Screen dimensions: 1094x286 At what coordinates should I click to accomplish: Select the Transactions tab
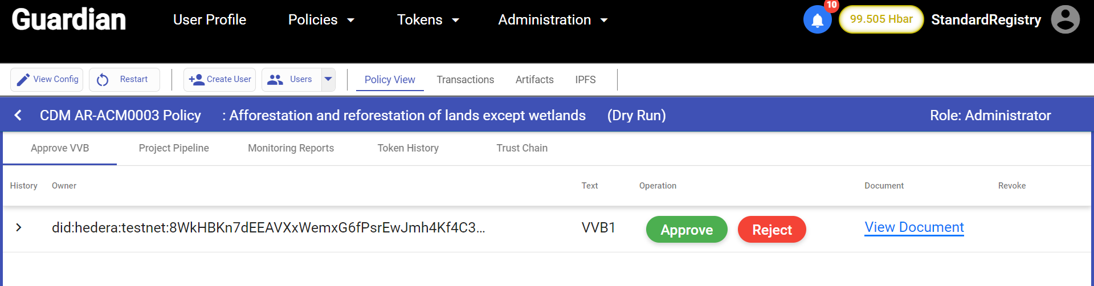pyautogui.click(x=465, y=80)
